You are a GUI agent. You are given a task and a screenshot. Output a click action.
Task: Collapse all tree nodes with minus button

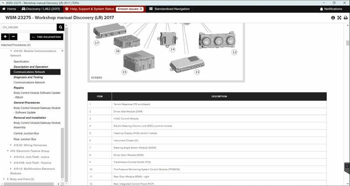click(x=14, y=37)
